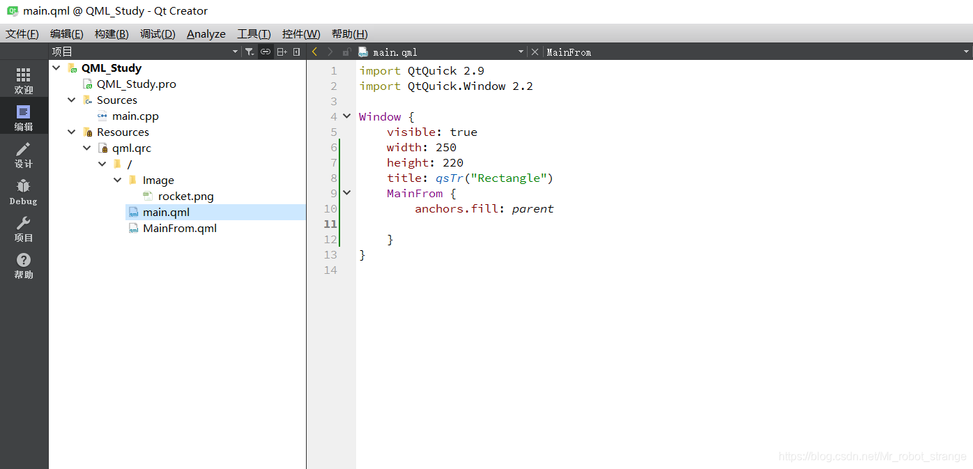973x469 pixels.
Task: Open the Design (设计) mode
Action: [24, 155]
